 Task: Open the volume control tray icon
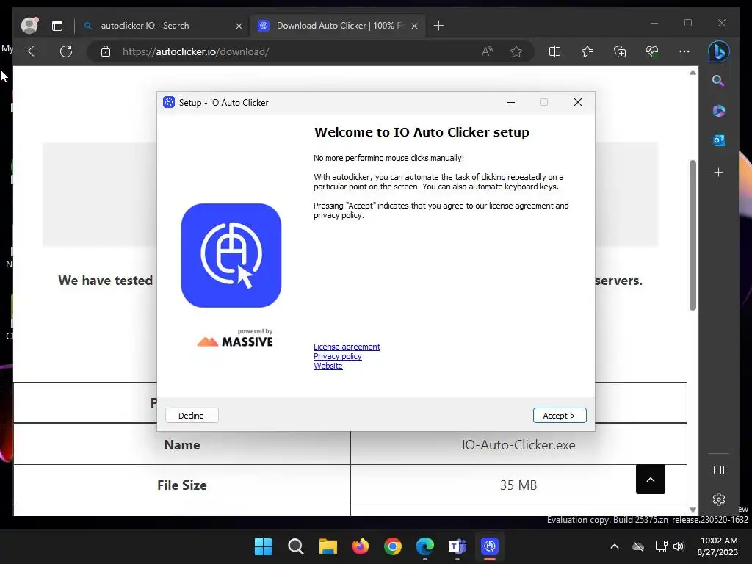(678, 546)
